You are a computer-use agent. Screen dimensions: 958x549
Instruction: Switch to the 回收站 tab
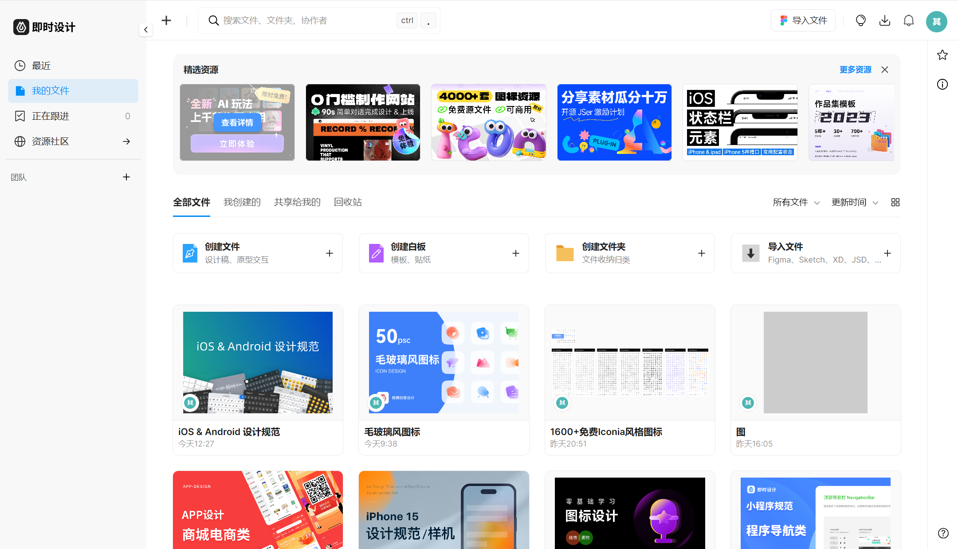coord(348,202)
